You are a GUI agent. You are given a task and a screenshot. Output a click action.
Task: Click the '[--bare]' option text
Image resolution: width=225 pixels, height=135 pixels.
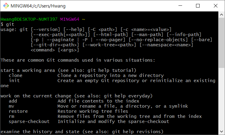click(x=202, y=40)
